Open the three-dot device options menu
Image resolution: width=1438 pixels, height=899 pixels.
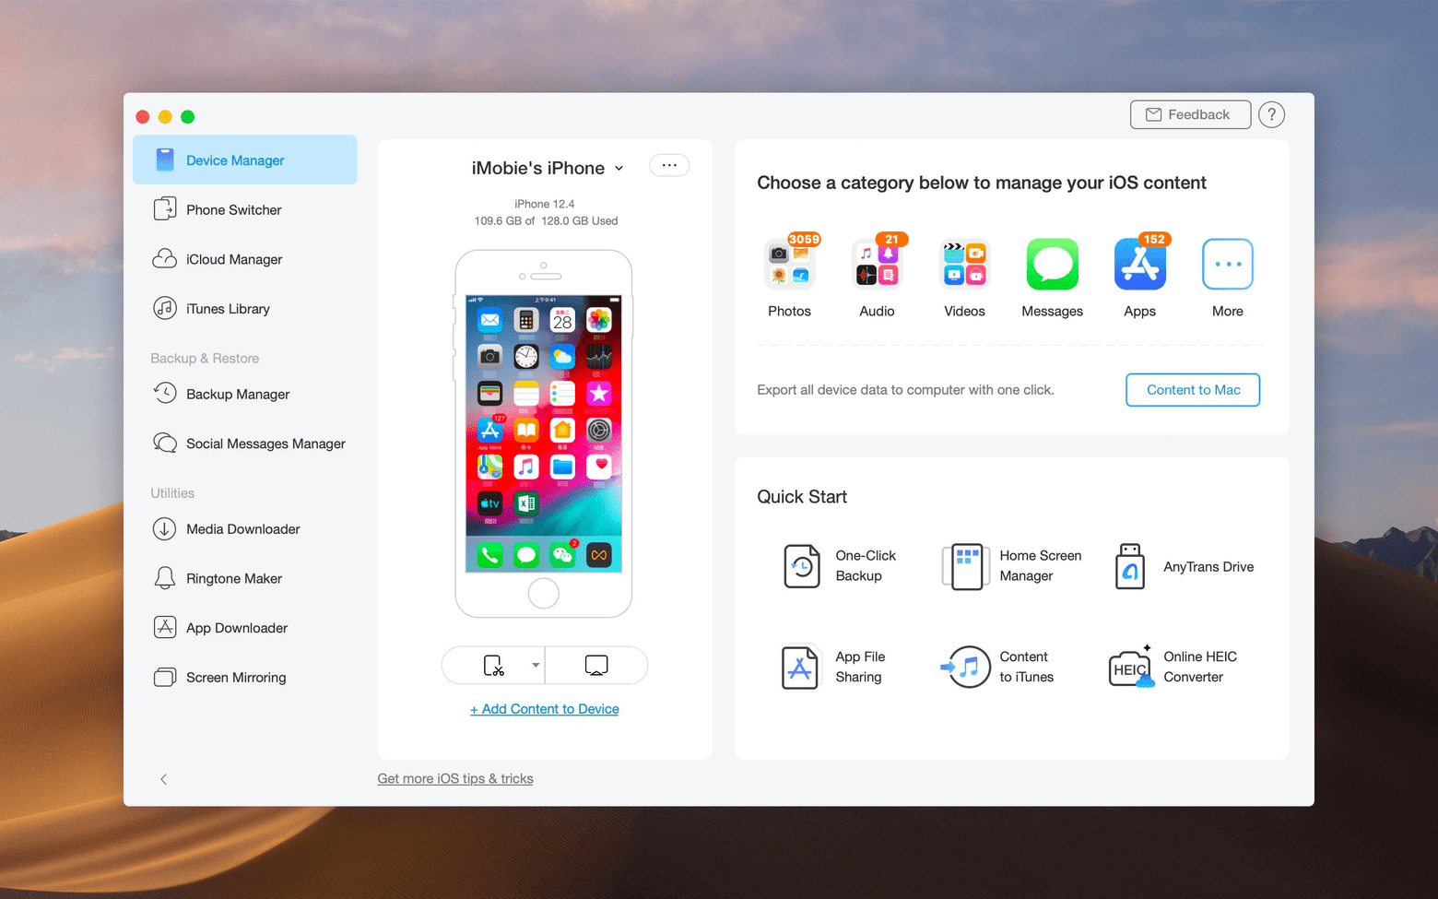(669, 165)
